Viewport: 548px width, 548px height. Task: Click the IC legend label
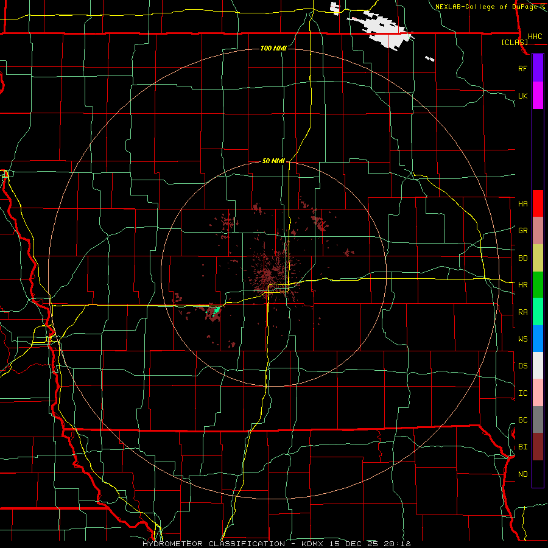coord(522,393)
